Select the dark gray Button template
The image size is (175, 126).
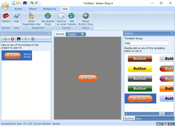140,78
